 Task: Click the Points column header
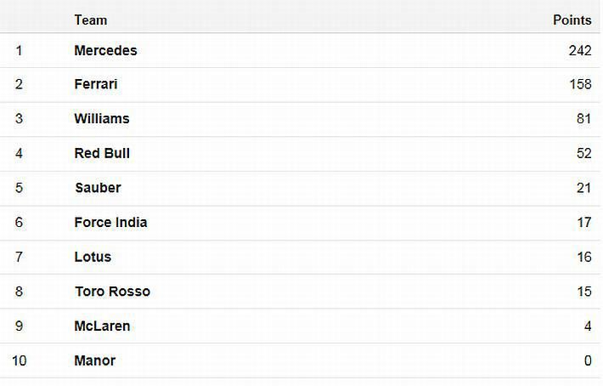tap(572, 20)
